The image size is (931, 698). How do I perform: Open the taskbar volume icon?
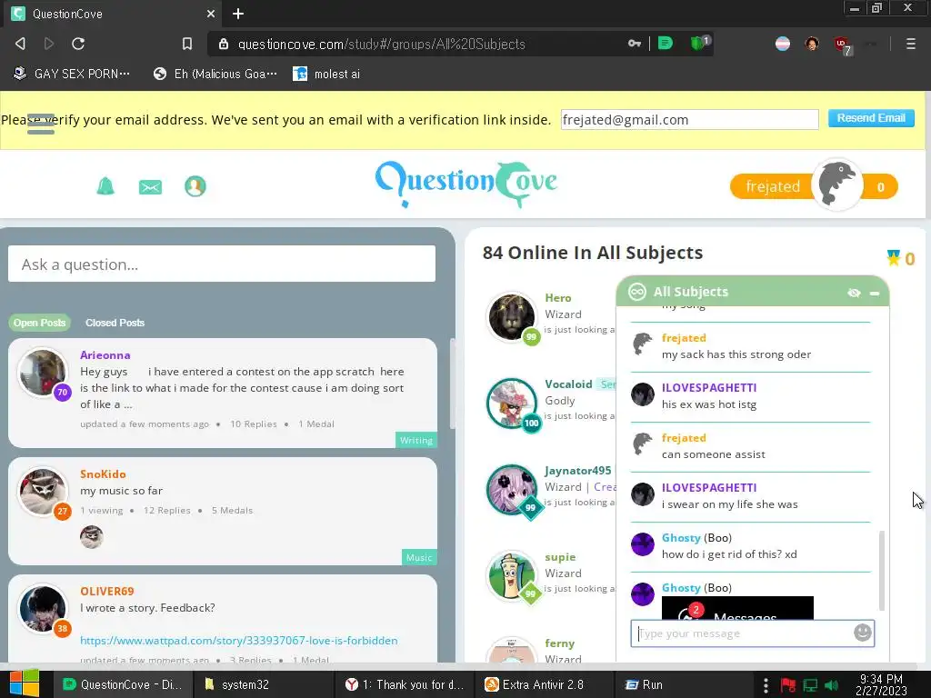pyautogui.click(x=832, y=685)
